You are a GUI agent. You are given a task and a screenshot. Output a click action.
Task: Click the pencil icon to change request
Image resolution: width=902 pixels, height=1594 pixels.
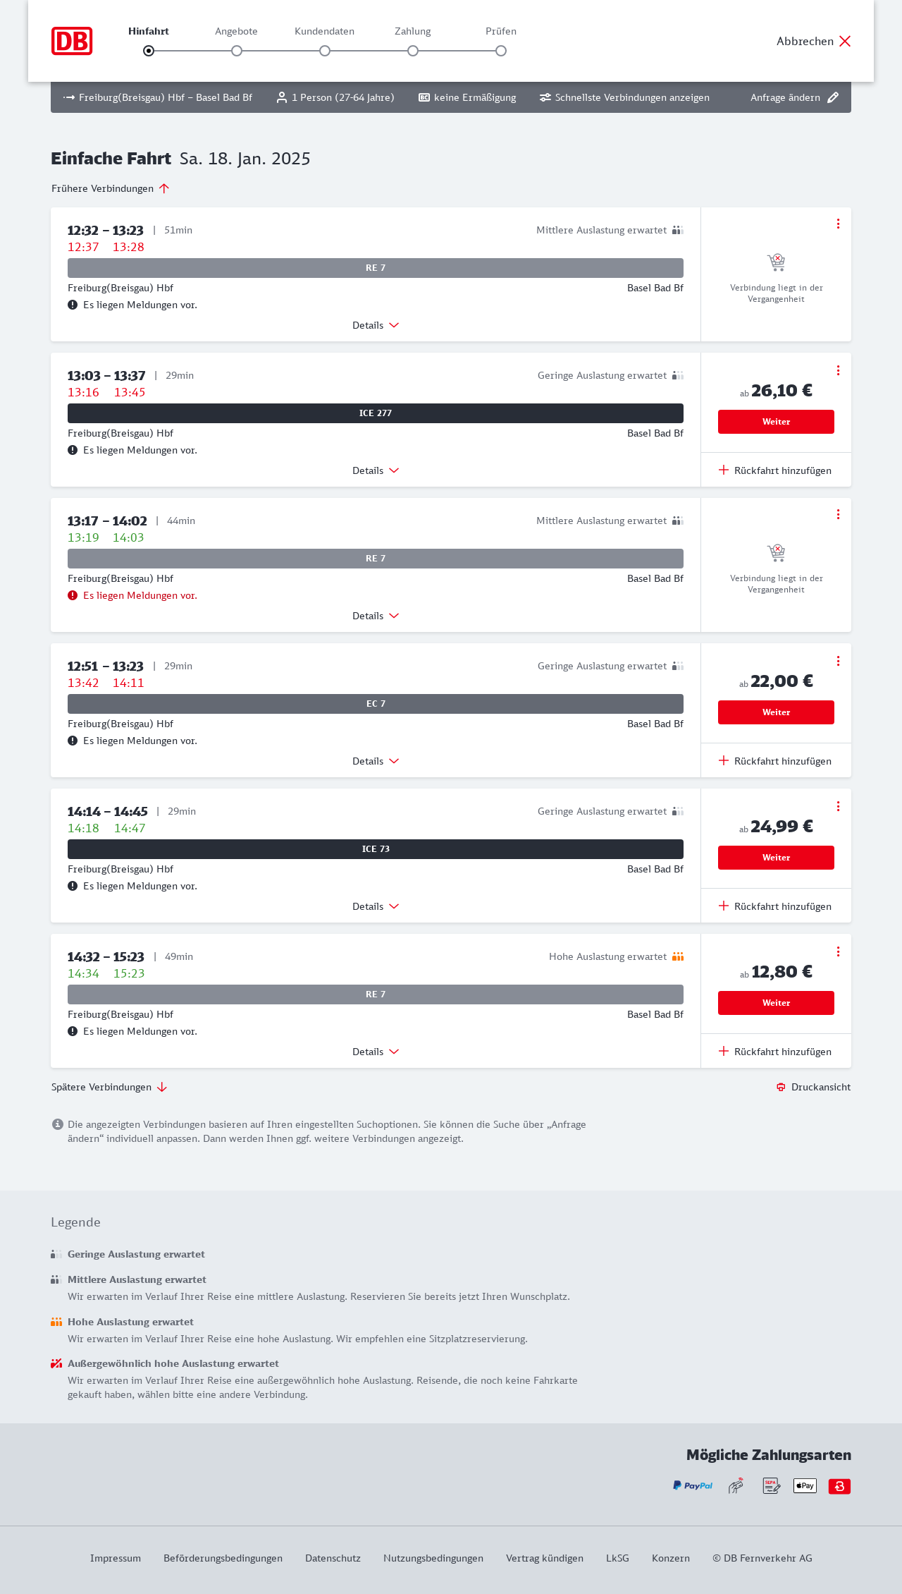tap(833, 97)
